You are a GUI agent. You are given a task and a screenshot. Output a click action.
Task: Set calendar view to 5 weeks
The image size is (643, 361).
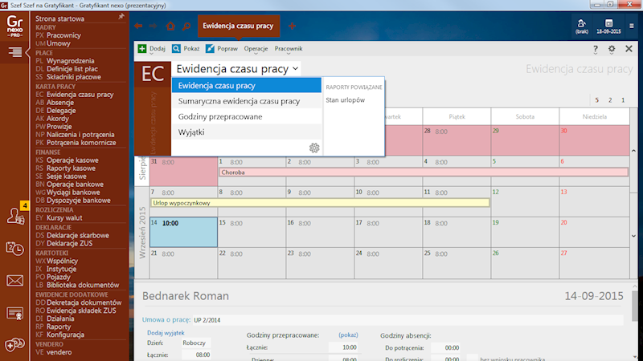(x=596, y=100)
